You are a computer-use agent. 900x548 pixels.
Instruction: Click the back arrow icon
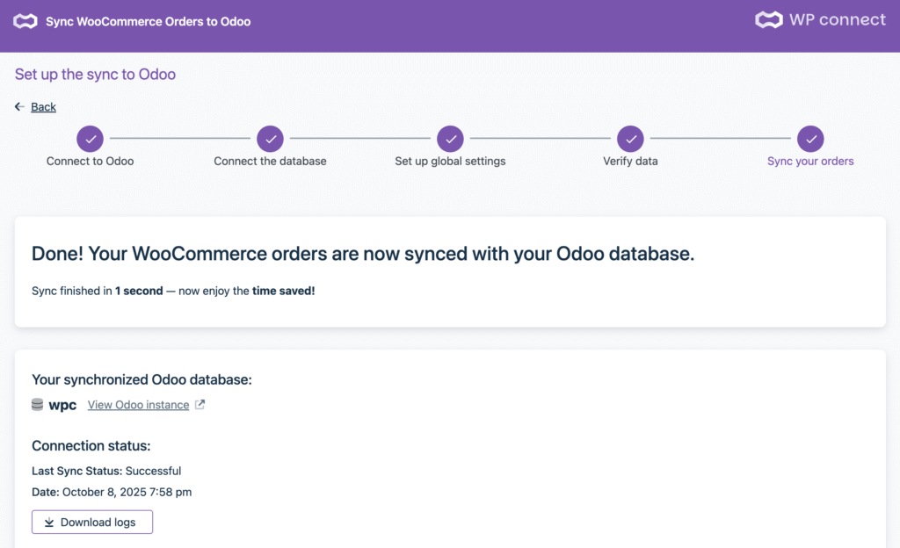pos(20,106)
